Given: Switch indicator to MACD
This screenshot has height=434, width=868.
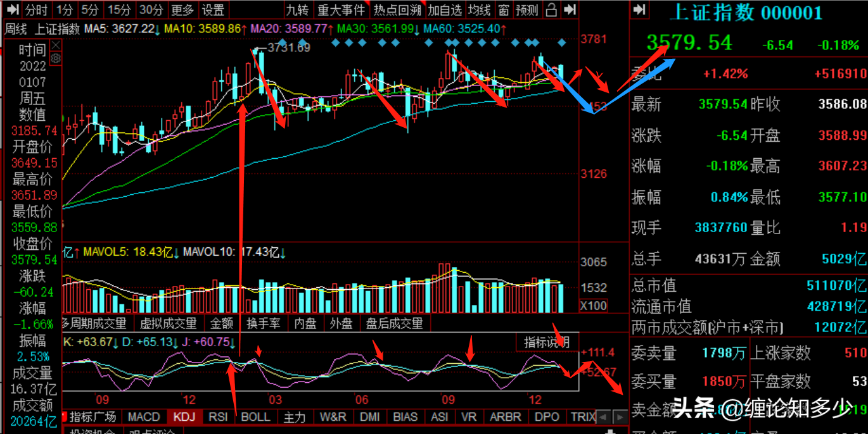Looking at the screenshot, I should tap(144, 417).
